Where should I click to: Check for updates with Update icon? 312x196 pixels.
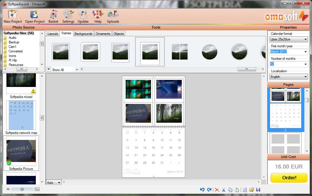pyautogui.click(x=83, y=17)
